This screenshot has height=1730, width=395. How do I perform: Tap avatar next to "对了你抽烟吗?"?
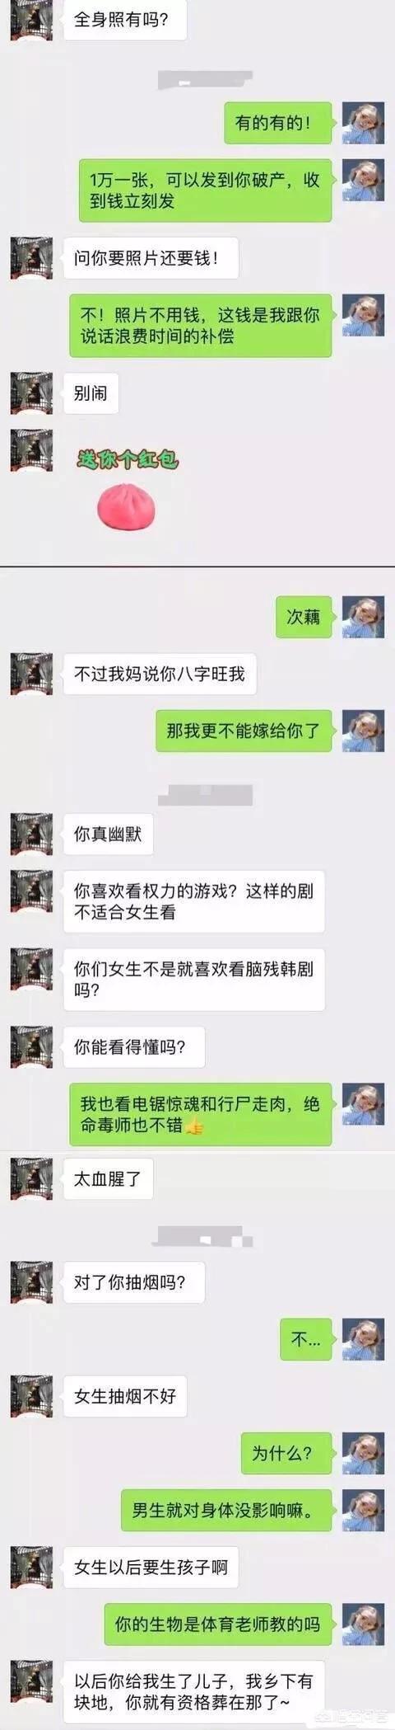pos(31,1282)
